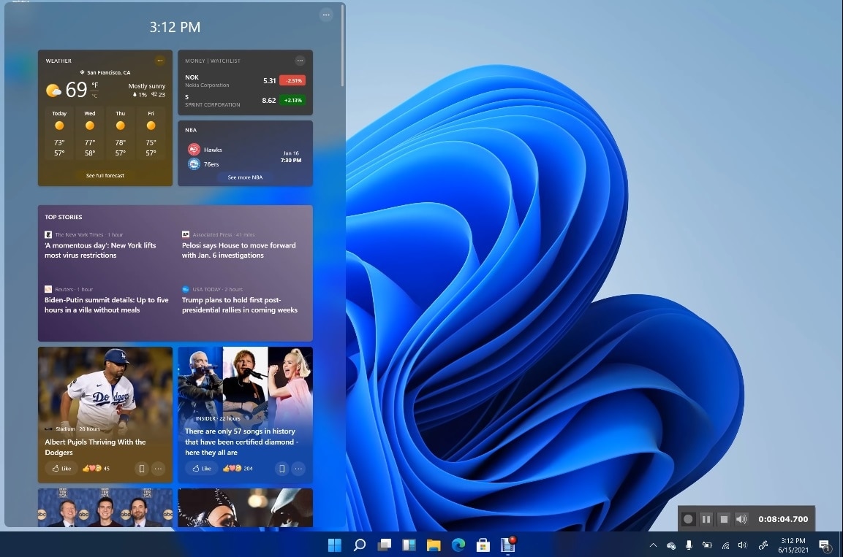Click See more NBA button
Image resolution: width=843 pixels, height=557 pixels.
(x=245, y=177)
